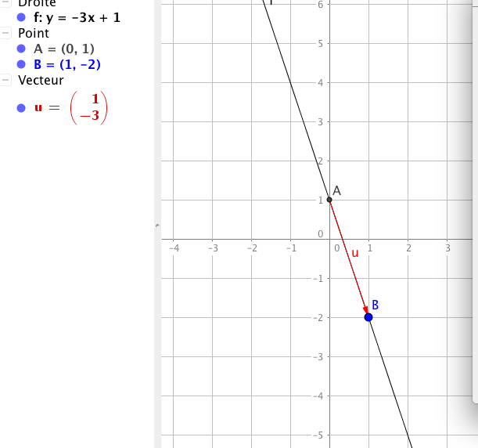Image resolution: width=478 pixels, height=448 pixels.
Task: Click the red label u beside the vector
Action: (354, 253)
